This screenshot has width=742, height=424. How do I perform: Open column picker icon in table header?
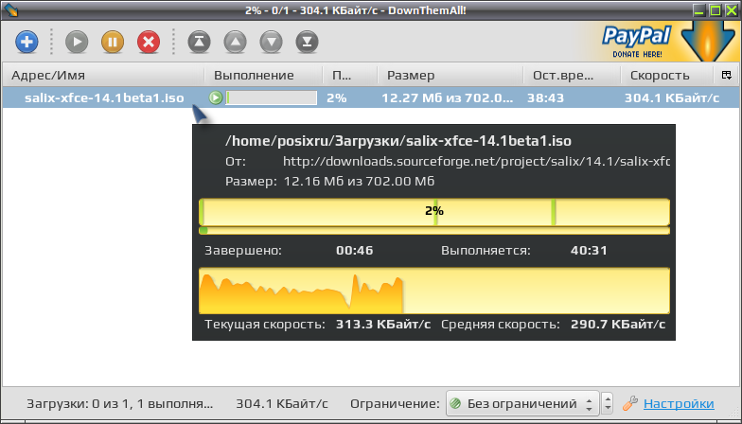[x=727, y=75]
